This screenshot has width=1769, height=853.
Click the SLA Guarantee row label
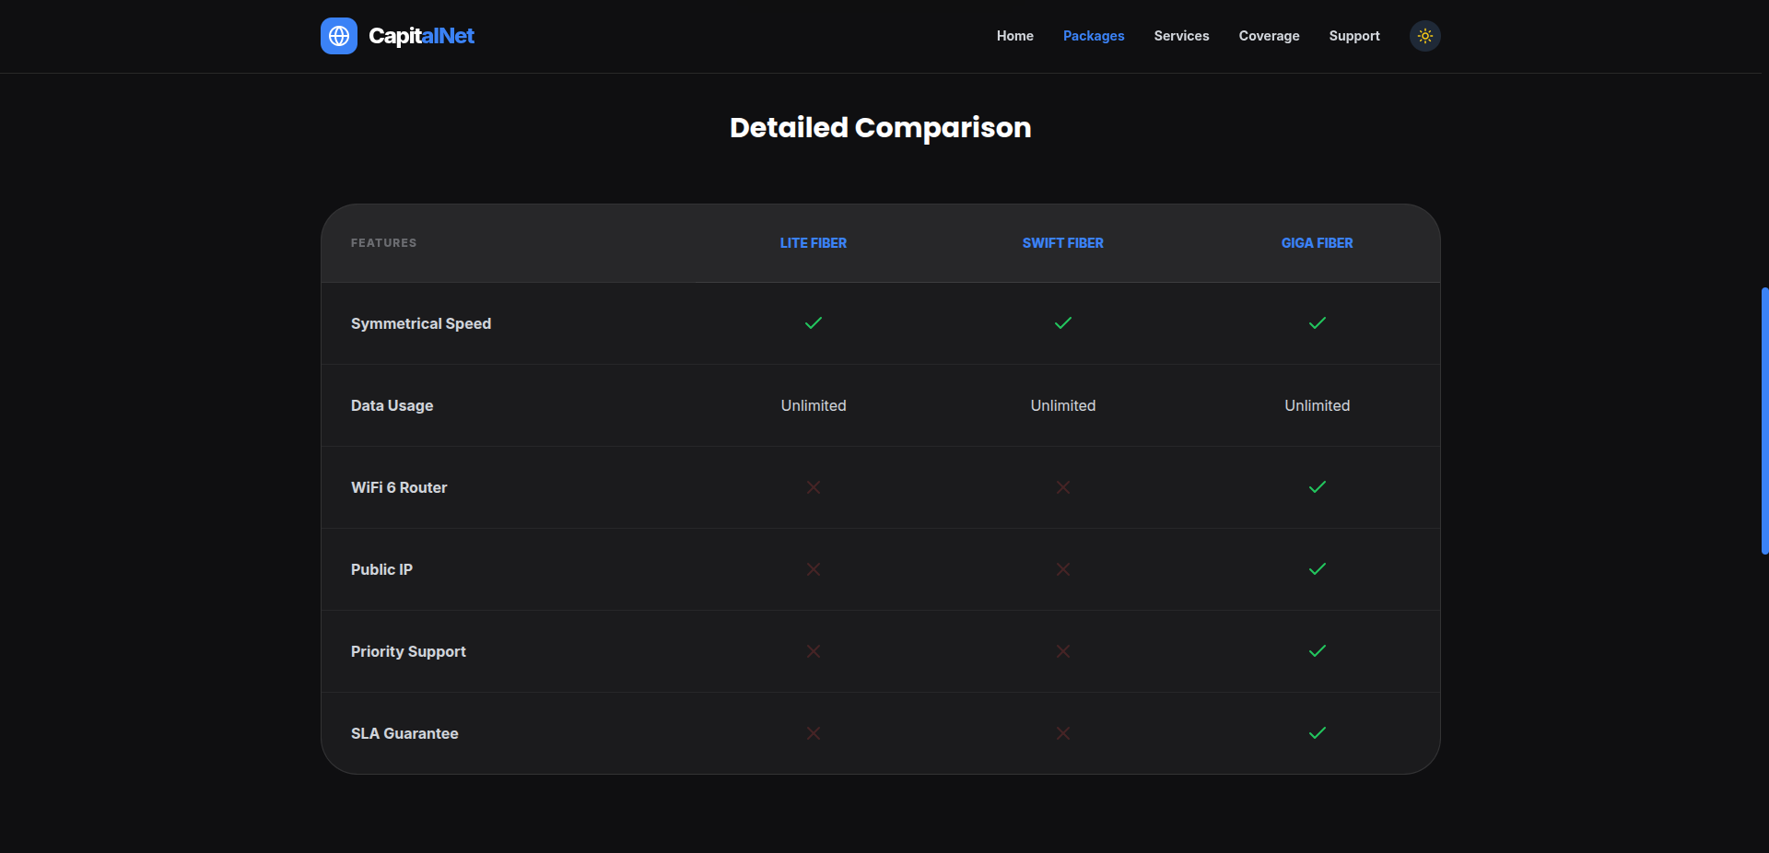[404, 733]
